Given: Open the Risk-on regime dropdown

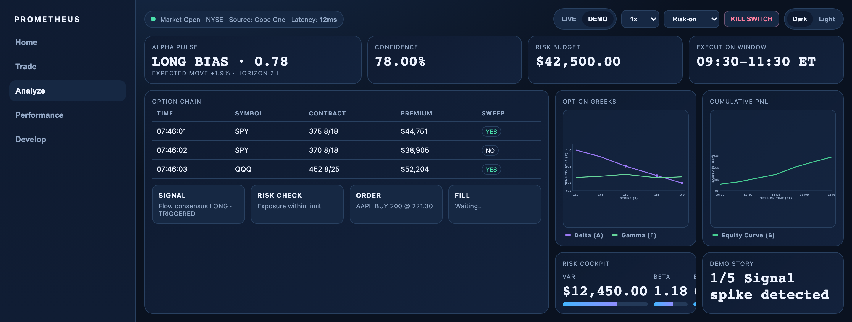Looking at the screenshot, I should 691,19.
